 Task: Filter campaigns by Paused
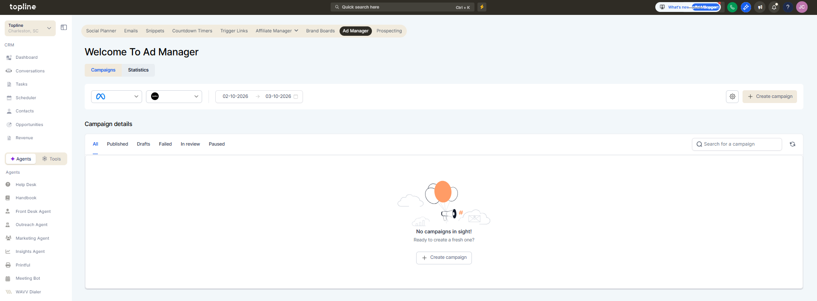[x=217, y=144]
